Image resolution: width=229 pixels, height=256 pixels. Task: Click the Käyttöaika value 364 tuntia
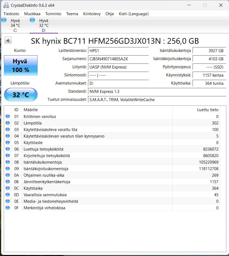(209, 83)
